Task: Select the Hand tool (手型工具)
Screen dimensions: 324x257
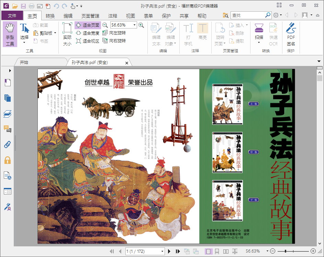Action: coord(10,34)
